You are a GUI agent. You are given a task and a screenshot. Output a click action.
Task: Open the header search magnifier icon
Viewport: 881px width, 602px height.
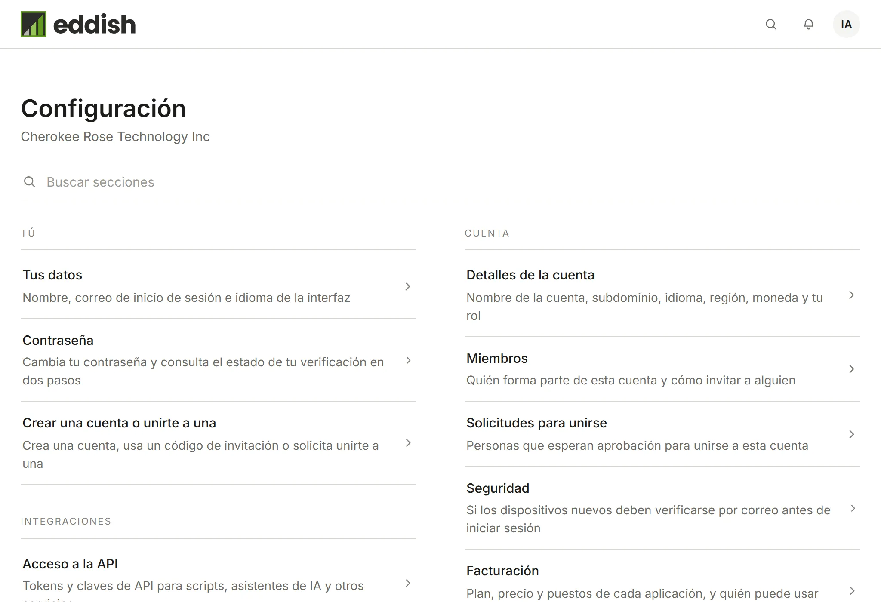point(771,25)
